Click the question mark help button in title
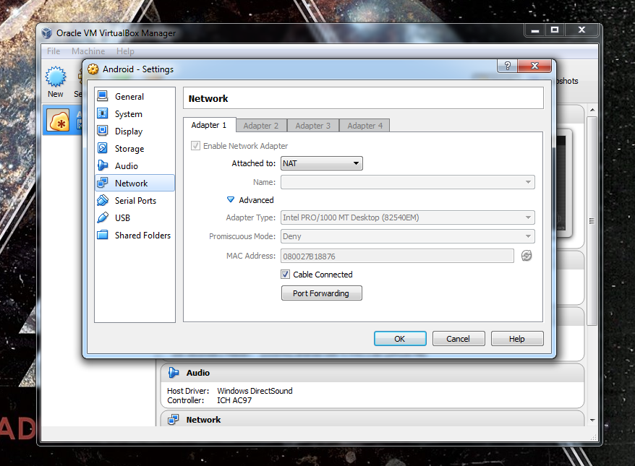 pos(508,66)
